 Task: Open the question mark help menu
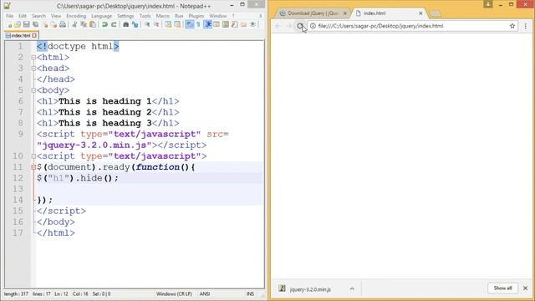click(x=233, y=16)
